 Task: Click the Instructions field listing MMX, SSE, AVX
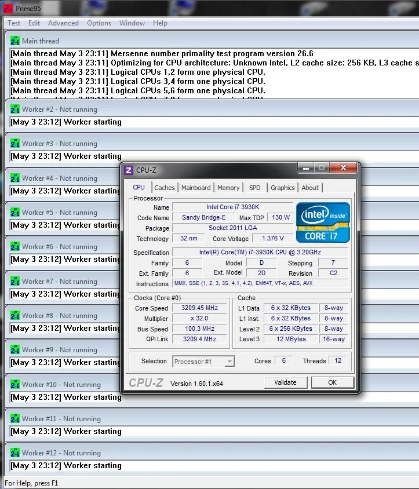point(260,283)
